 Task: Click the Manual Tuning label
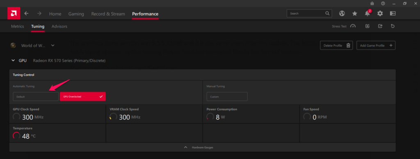click(x=216, y=86)
